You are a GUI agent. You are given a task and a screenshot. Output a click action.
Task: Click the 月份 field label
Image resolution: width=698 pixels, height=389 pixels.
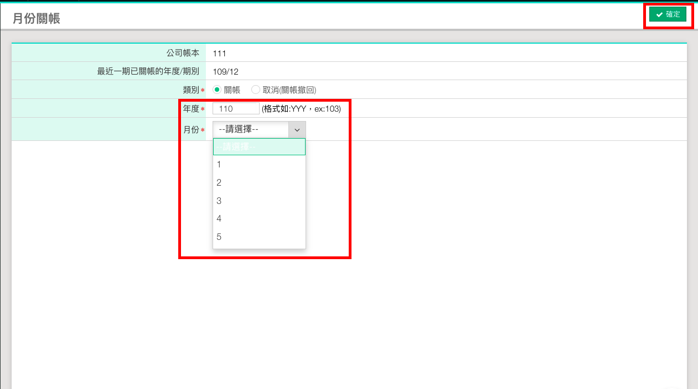point(191,130)
